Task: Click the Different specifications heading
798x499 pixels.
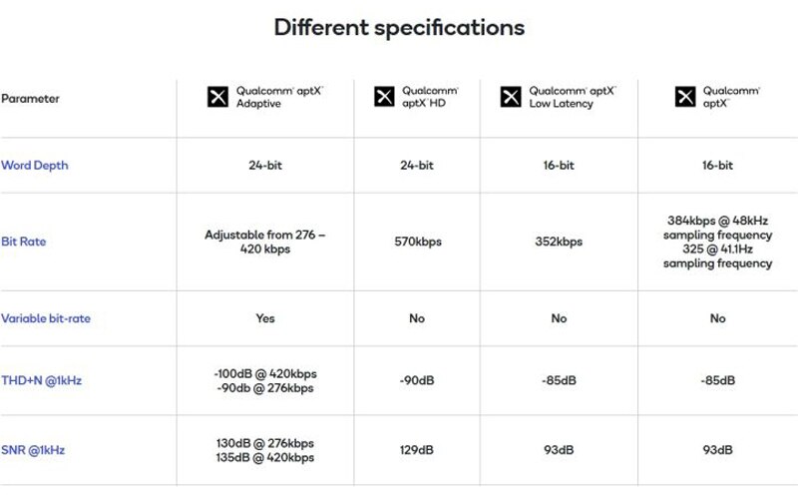Action: [x=399, y=27]
